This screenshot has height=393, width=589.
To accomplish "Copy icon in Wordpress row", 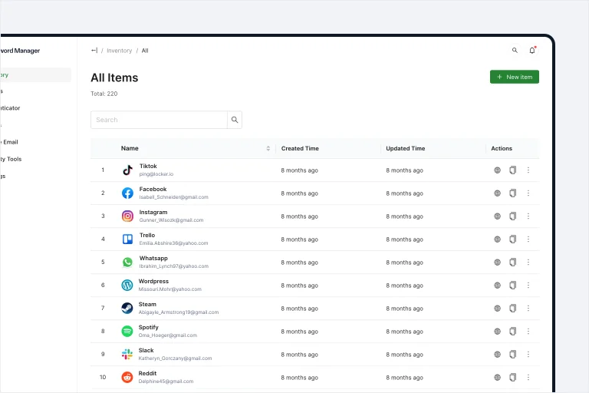I will coord(513,285).
